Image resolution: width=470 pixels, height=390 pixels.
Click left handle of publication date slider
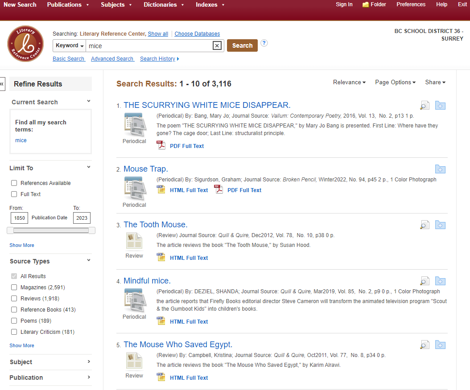pos(10,230)
